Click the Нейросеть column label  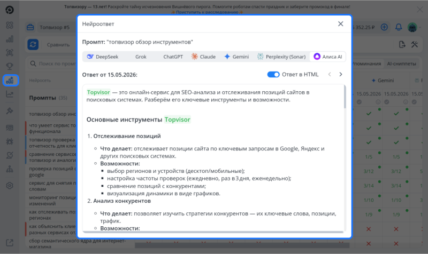click(x=40, y=81)
